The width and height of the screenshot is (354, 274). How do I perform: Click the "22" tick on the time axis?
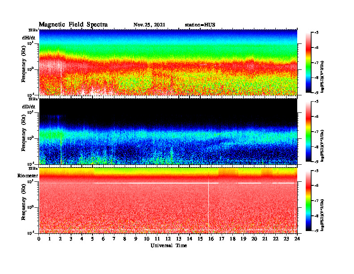(275, 239)
